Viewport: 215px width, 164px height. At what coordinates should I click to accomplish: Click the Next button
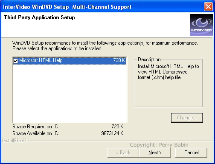point(155,153)
